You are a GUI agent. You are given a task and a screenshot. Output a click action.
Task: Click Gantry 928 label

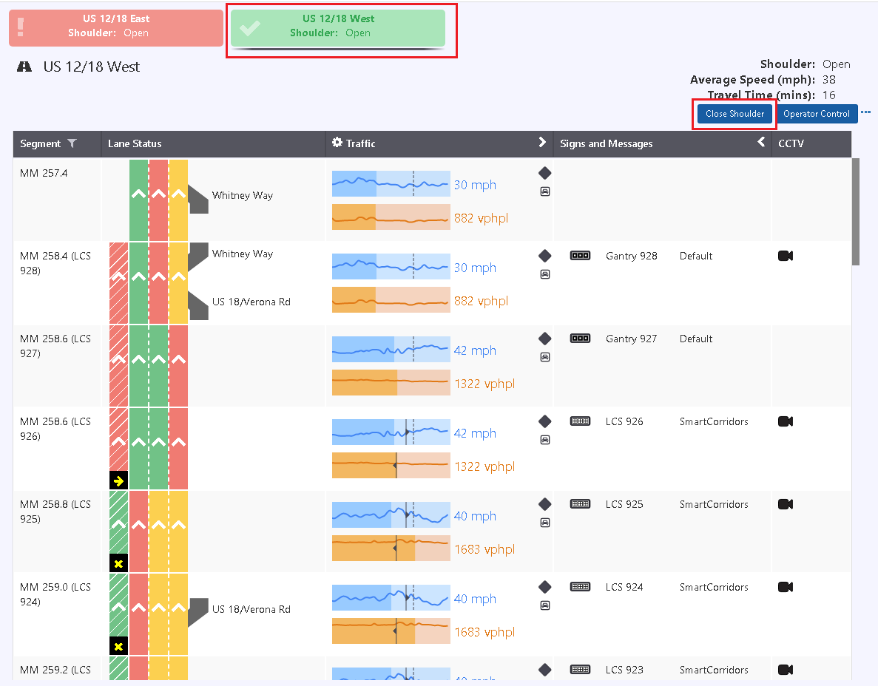[631, 257]
